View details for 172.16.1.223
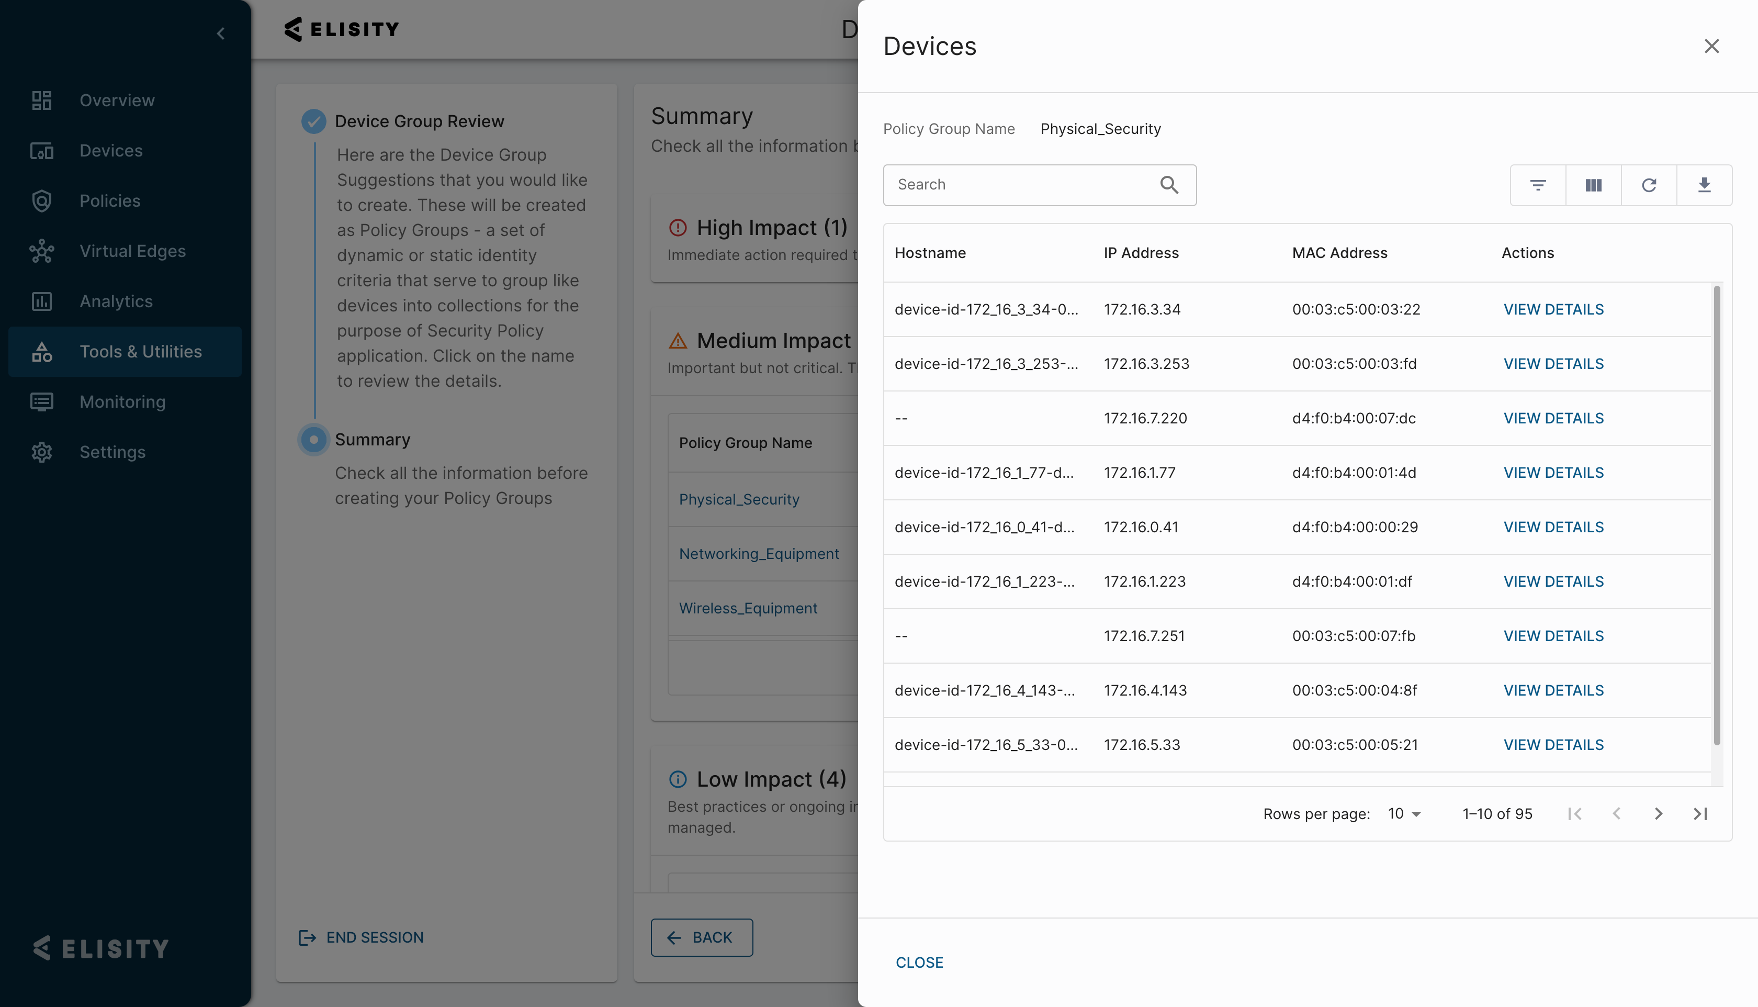This screenshot has width=1758, height=1007. pos(1553,581)
